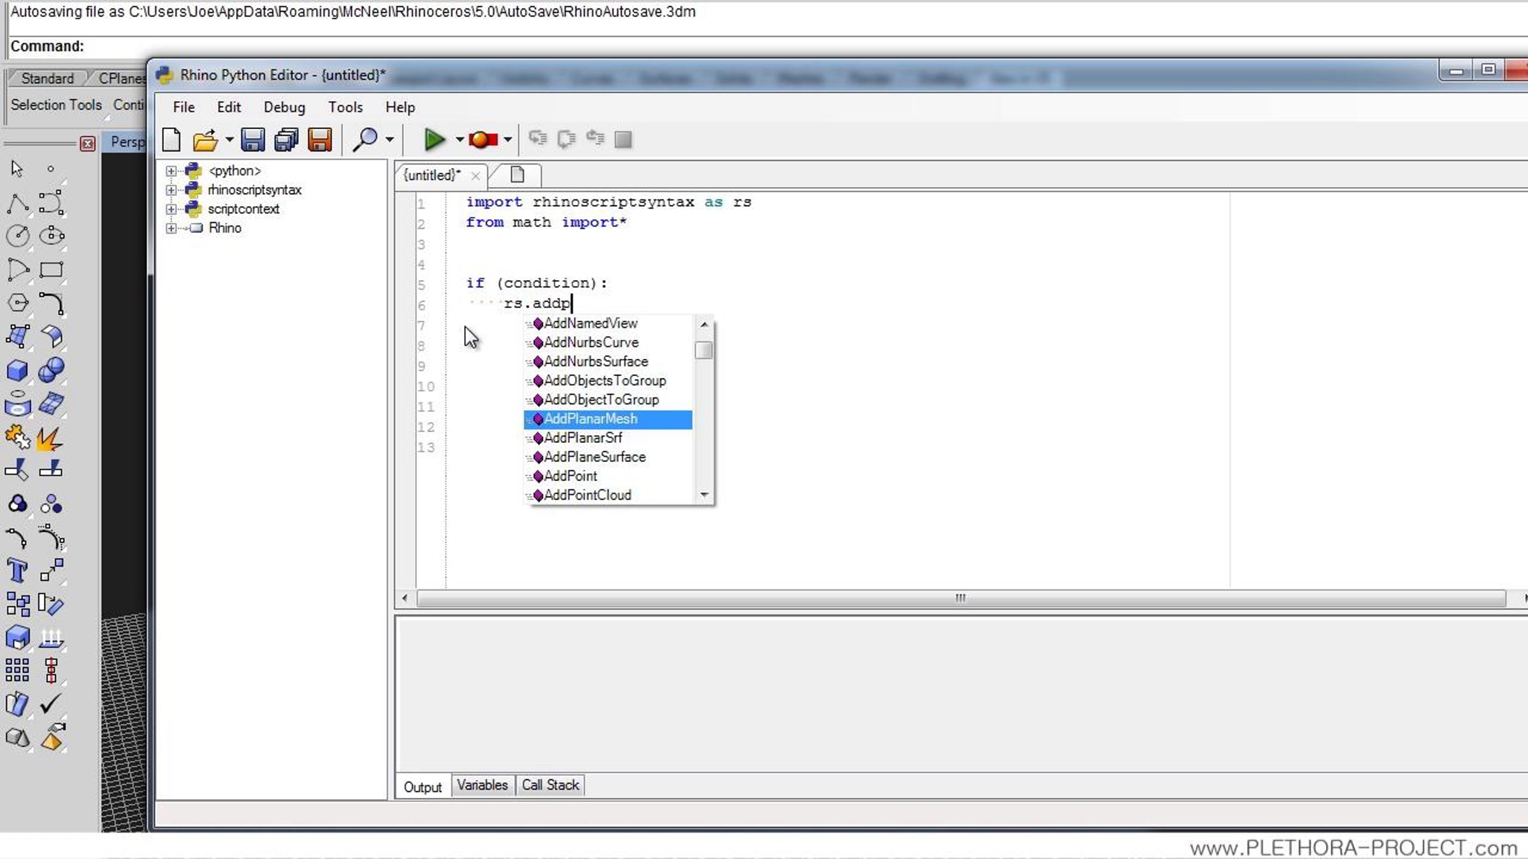Select the Box solid tool in sidebar
1528x859 pixels.
coord(17,370)
